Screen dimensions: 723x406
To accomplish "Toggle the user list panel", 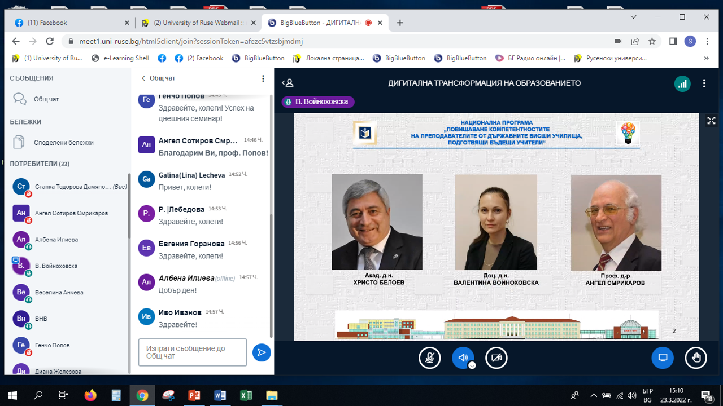I will pos(288,83).
